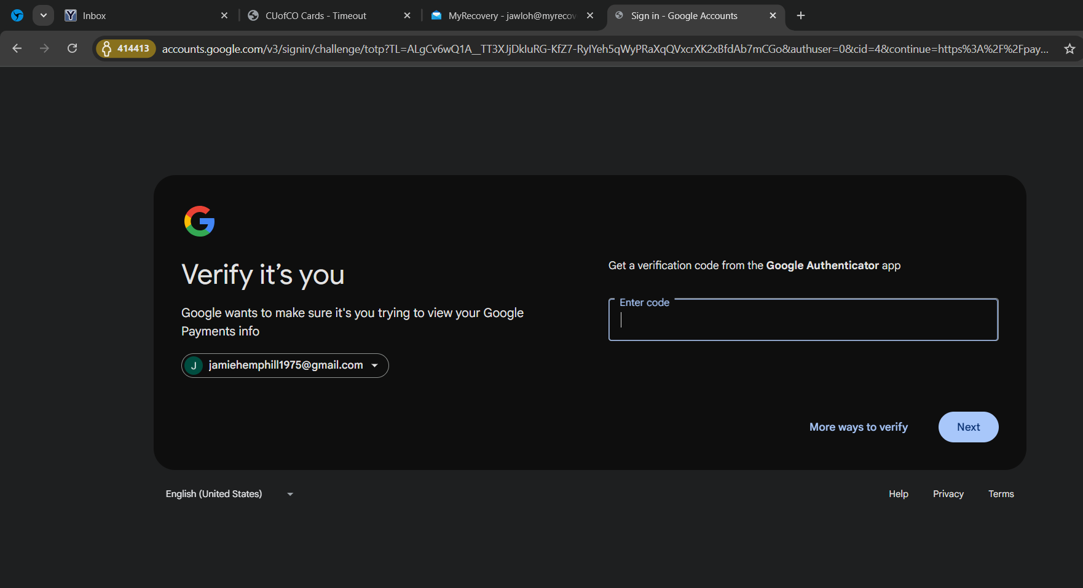This screenshot has width=1083, height=588.
Task: Click the browser profile icon at top left
Action: pos(17,16)
